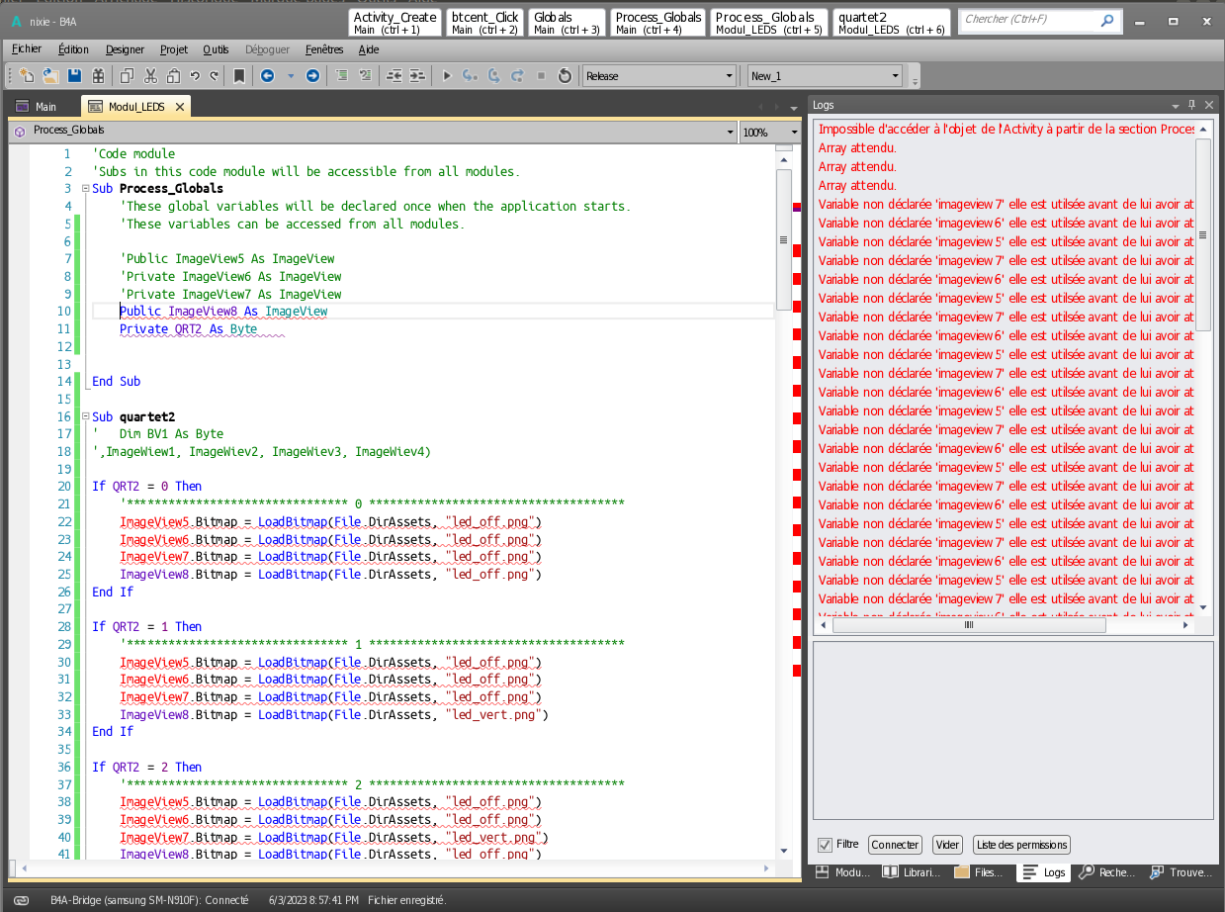Click the Cut scissors icon
The height and width of the screenshot is (912, 1225).
point(150,76)
